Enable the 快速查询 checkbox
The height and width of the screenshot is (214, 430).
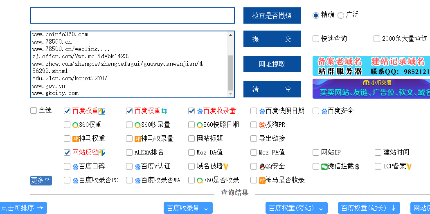(x=315, y=39)
